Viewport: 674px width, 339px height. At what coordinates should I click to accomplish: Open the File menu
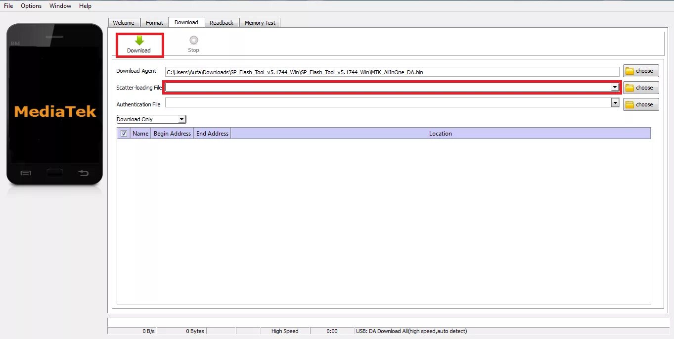(x=8, y=6)
